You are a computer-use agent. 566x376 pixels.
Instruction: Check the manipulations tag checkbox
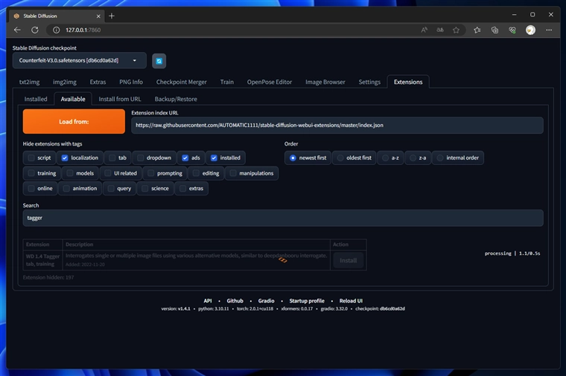tap(233, 173)
